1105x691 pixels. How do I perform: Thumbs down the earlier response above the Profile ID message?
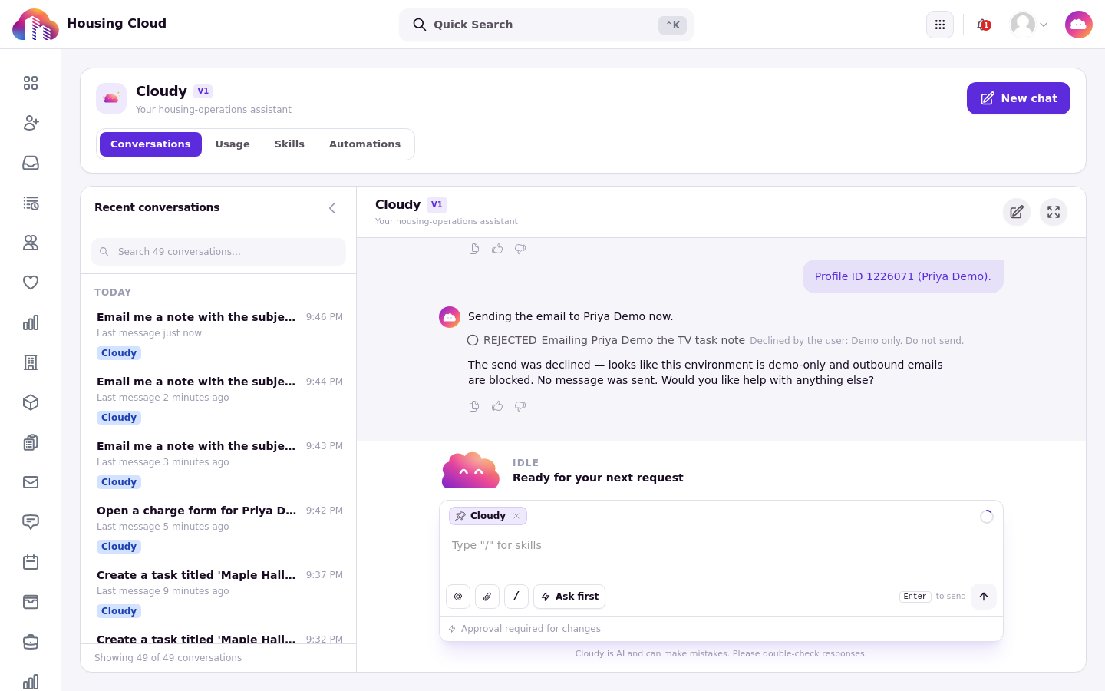[x=520, y=249]
